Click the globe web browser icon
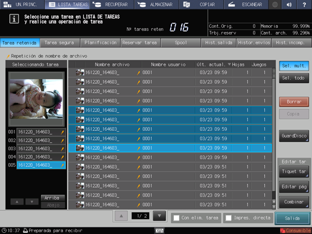Viewport: 312px width, 234px height. [x=275, y=4]
